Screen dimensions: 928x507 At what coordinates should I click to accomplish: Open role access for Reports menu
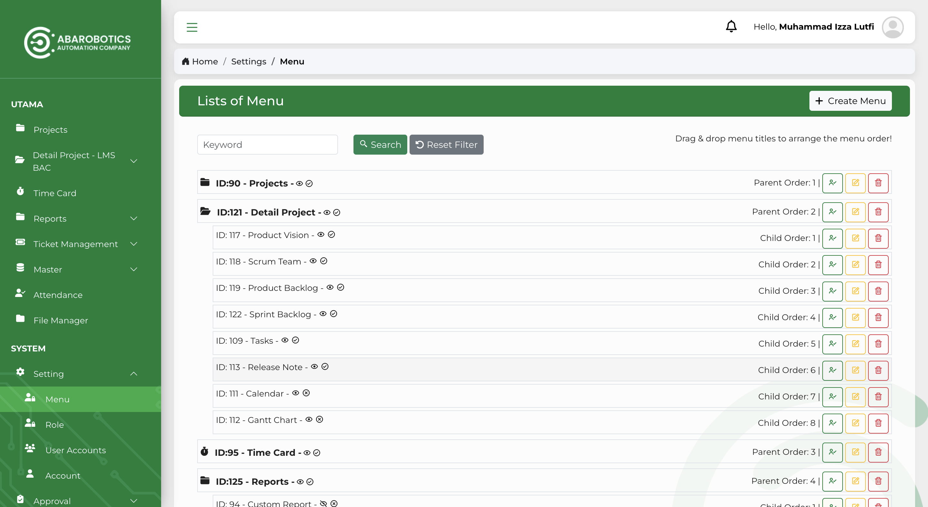[x=832, y=481]
